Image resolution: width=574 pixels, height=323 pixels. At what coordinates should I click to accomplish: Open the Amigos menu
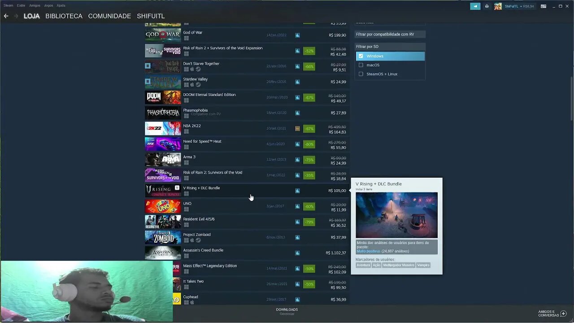(x=35, y=5)
